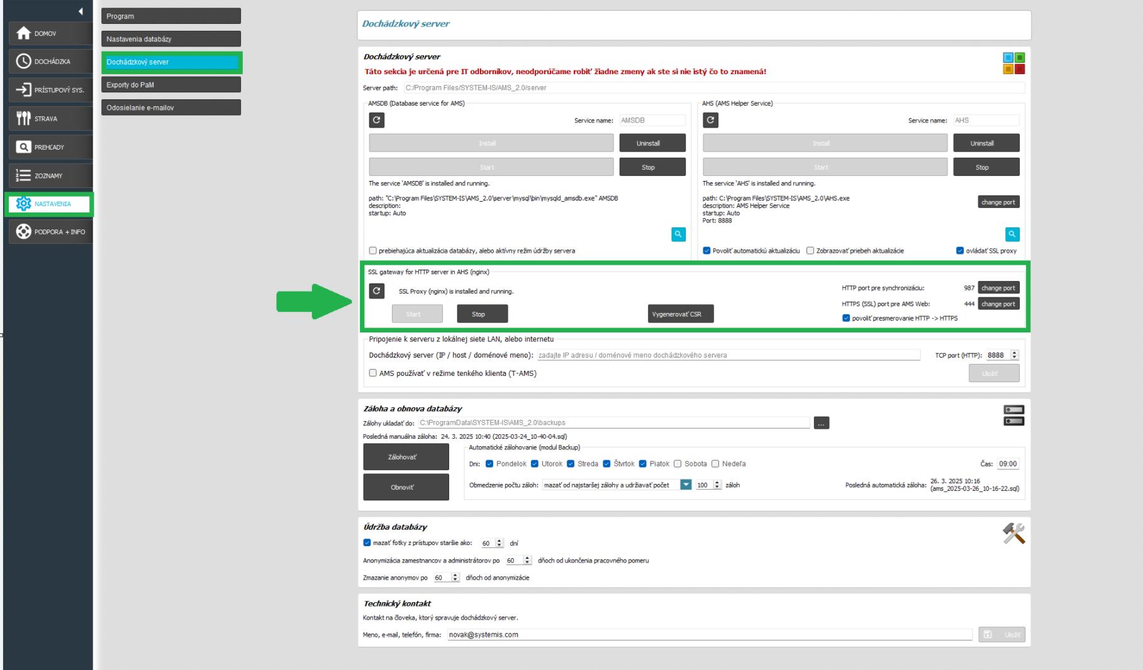Click the Dochádzkový server address field
The image size is (1143, 670).
pyautogui.click(x=728, y=355)
